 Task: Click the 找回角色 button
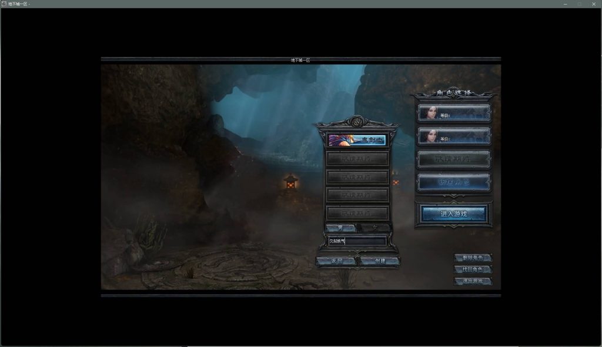473,269
